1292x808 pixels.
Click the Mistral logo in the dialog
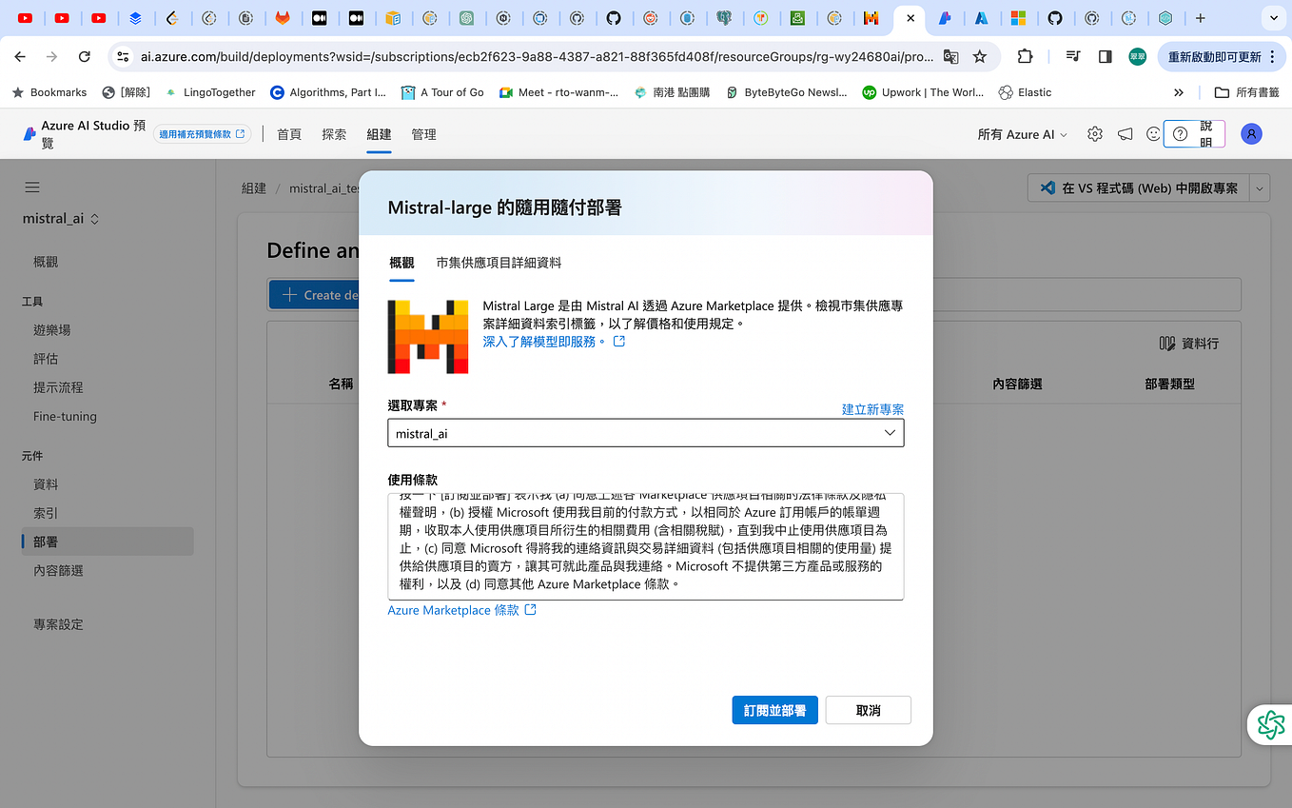pyautogui.click(x=428, y=336)
